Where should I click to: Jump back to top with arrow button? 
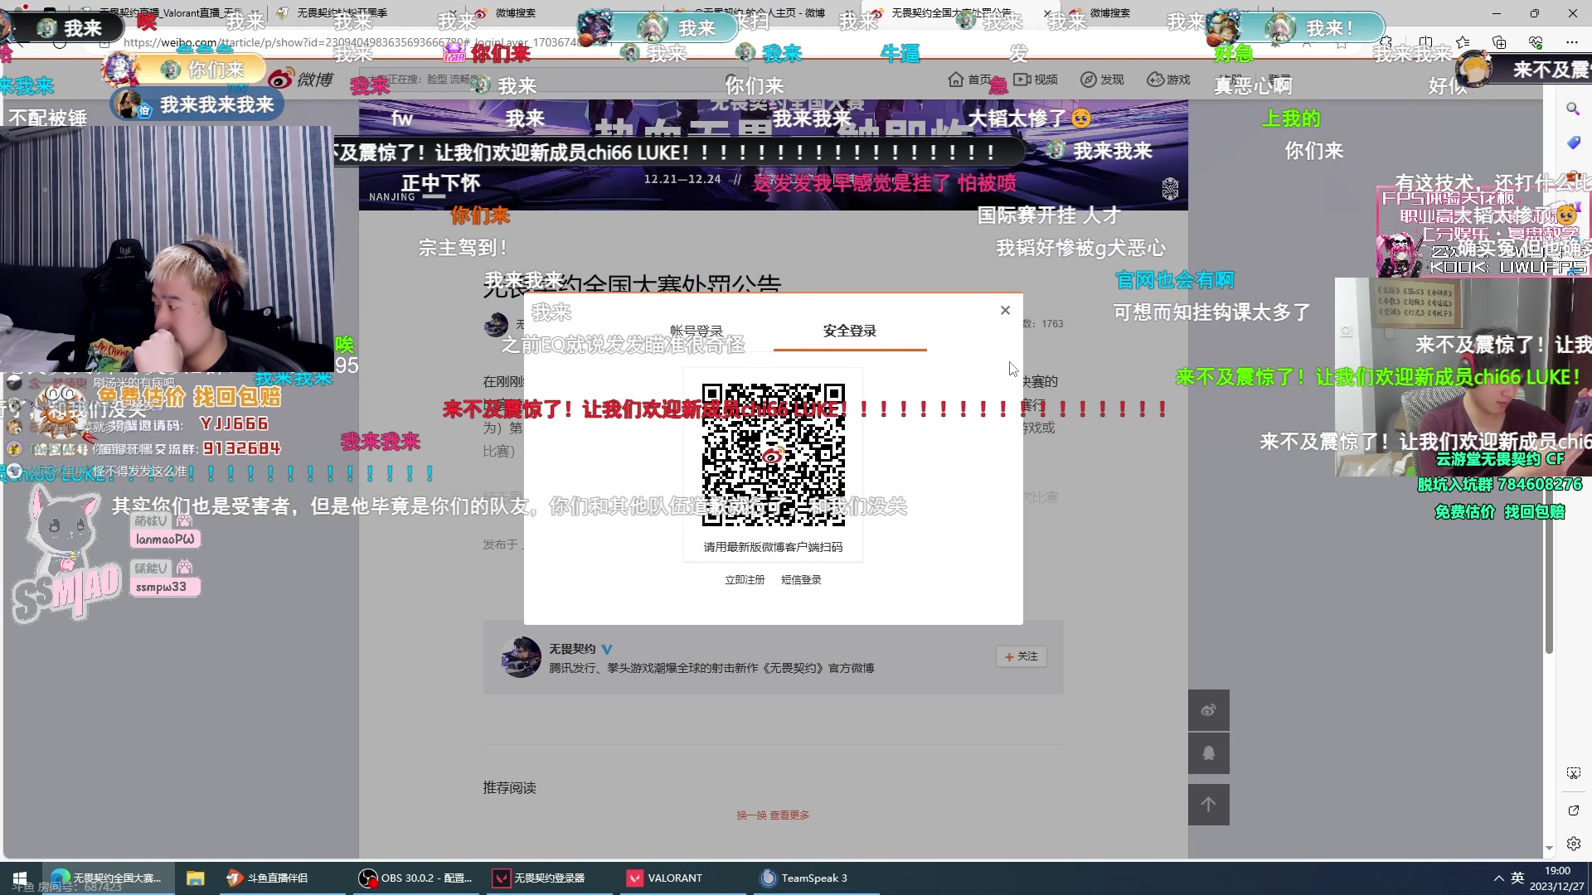coord(1209,804)
